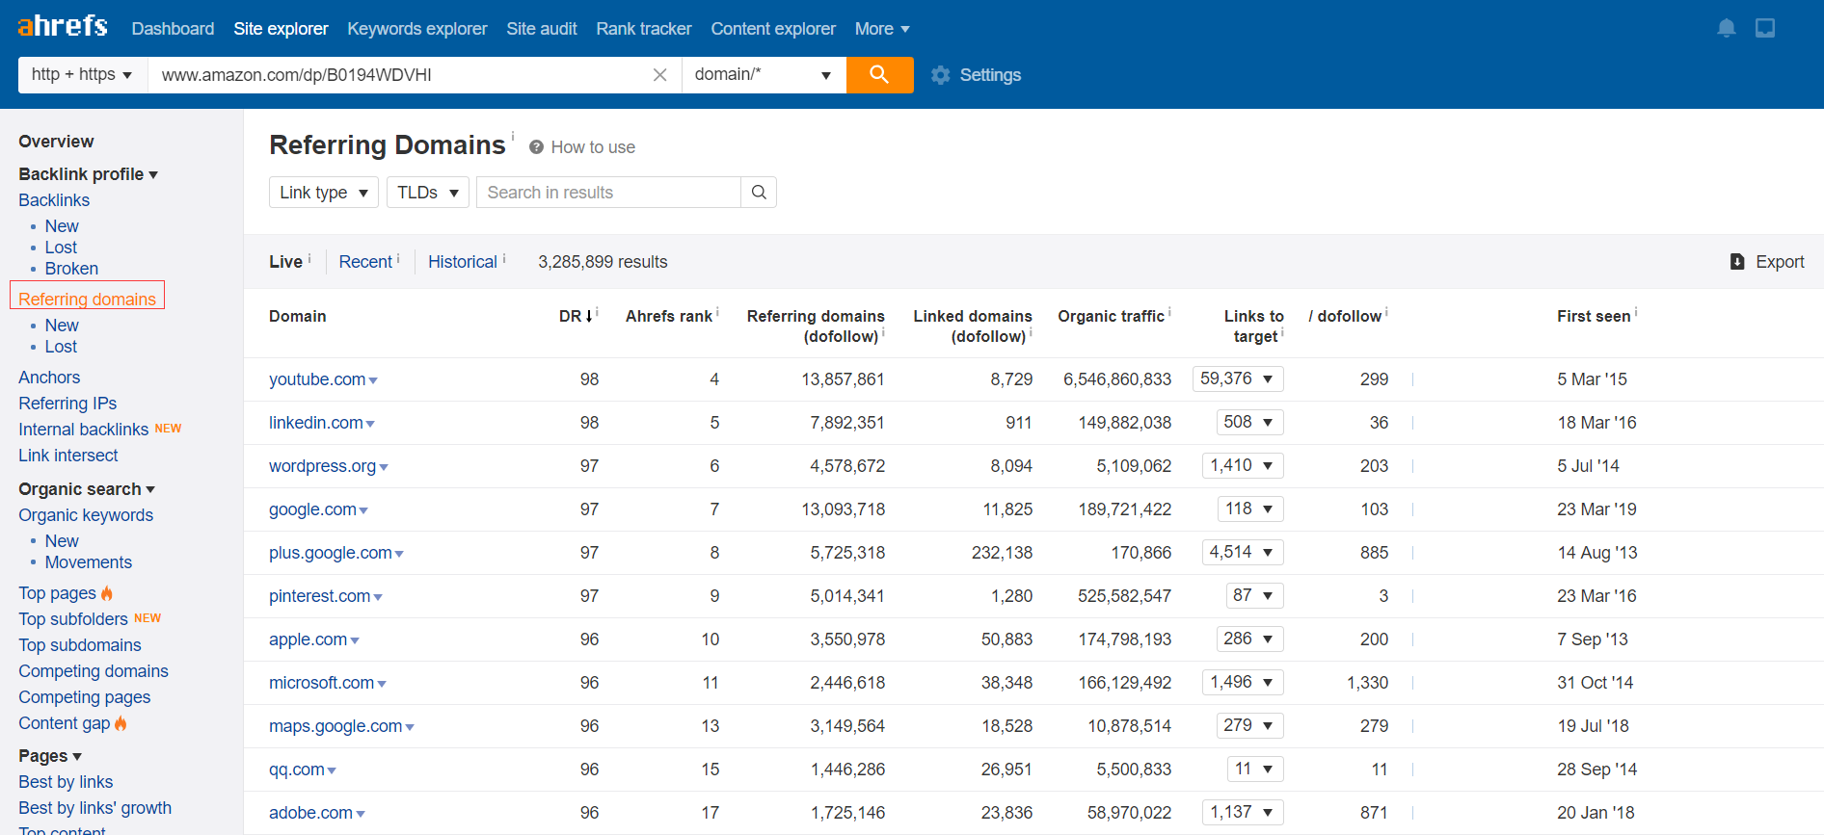Open the http + https protocol dropdown
The image size is (1824, 835).
[x=83, y=75]
